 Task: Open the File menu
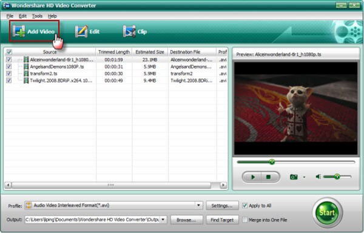click(10, 16)
